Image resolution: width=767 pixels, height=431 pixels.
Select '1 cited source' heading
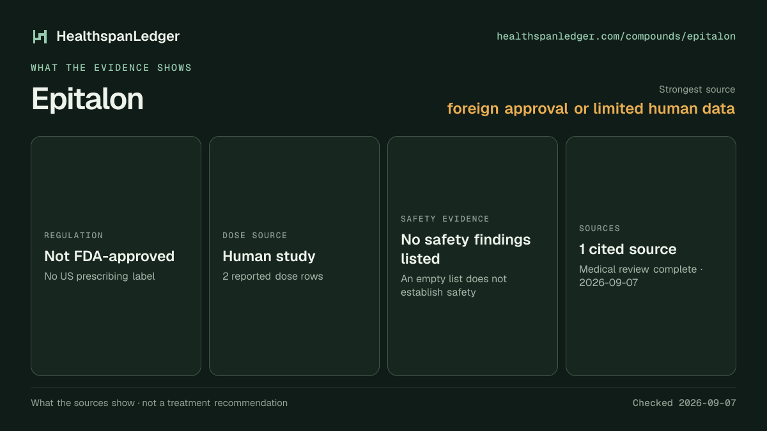tap(628, 249)
